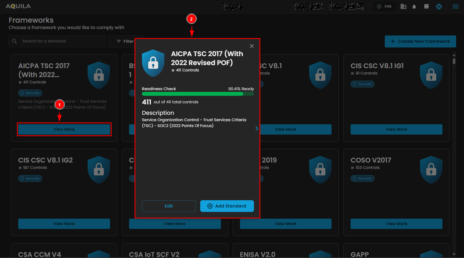Viewport: 464px width, 258px height.
Task: Click the lifebuoy support icon
Action: click(439, 6)
